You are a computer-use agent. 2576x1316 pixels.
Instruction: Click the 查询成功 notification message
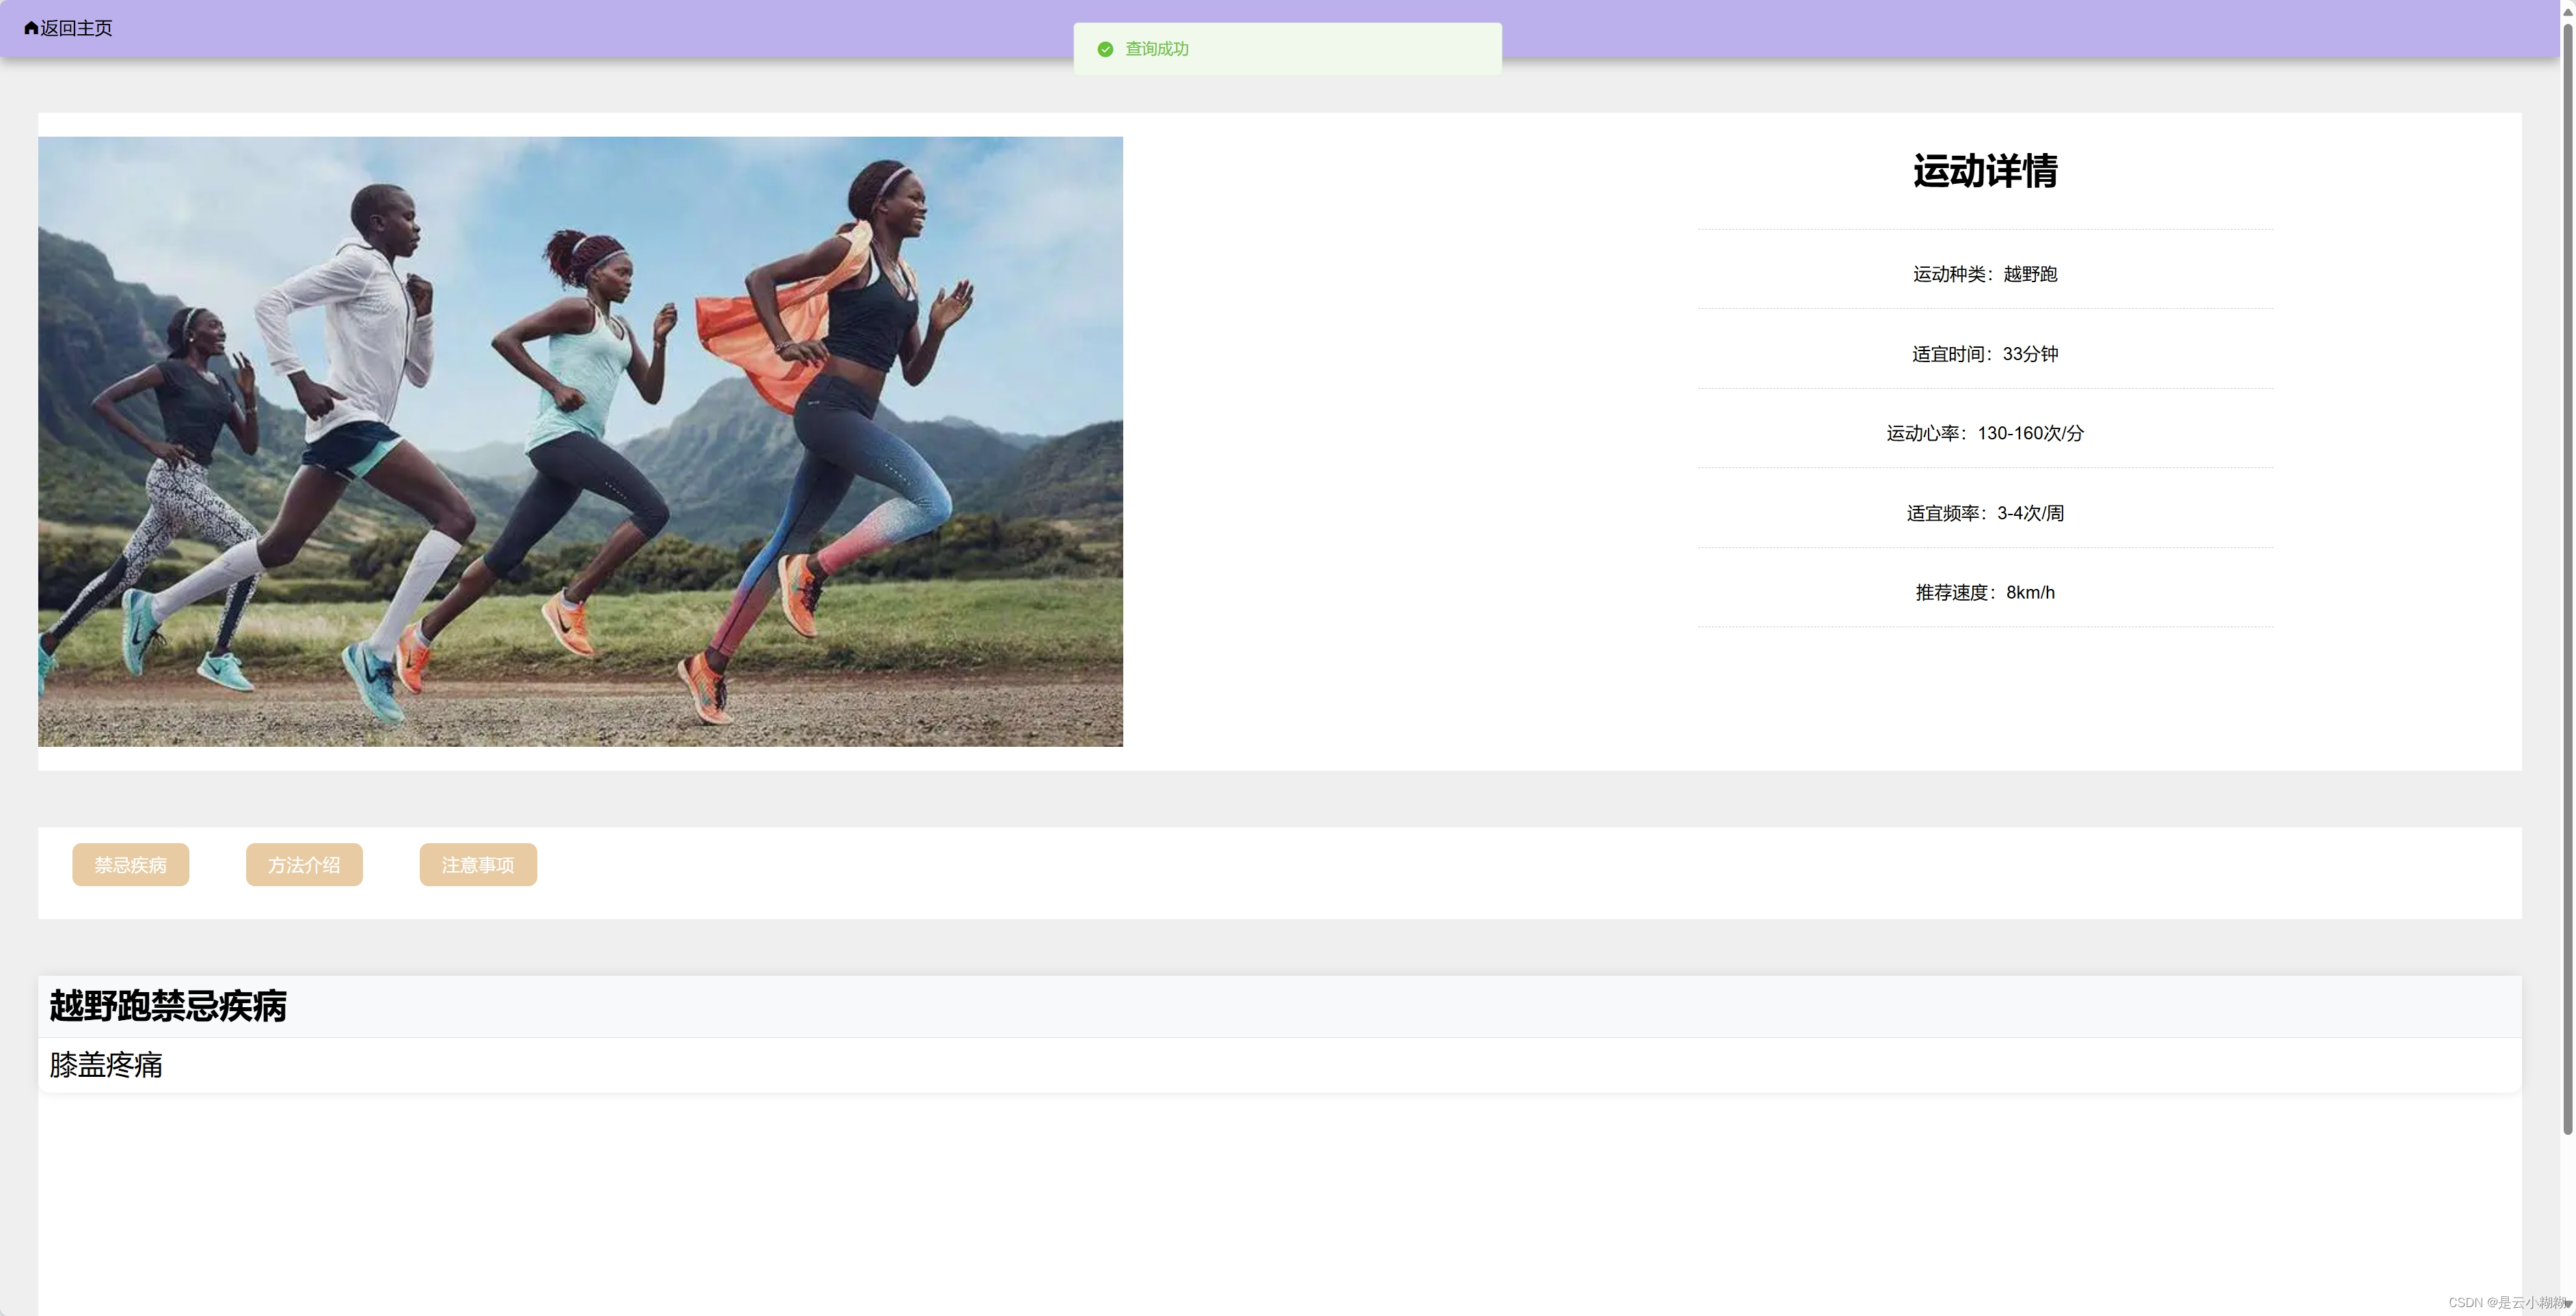pyautogui.click(x=1157, y=49)
